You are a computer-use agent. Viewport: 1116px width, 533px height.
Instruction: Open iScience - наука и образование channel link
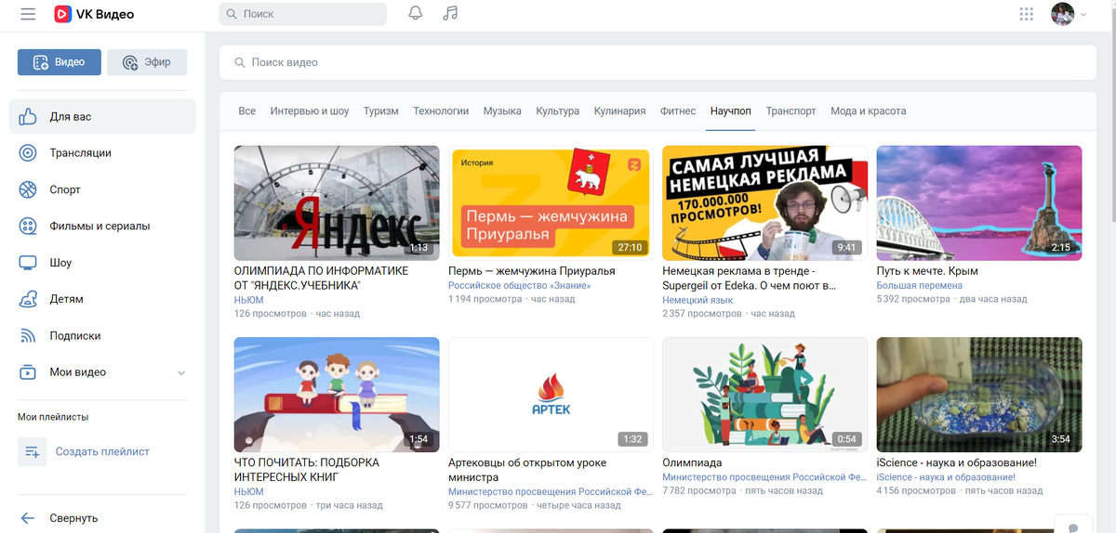[x=946, y=477]
